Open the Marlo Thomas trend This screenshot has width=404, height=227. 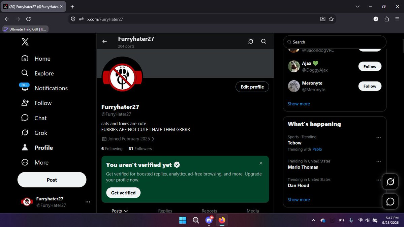pyautogui.click(x=303, y=167)
